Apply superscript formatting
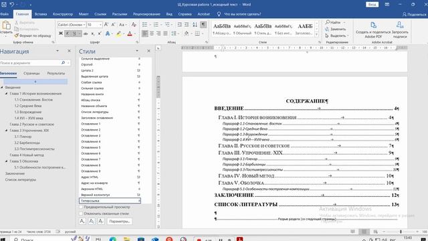 pos(100,33)
